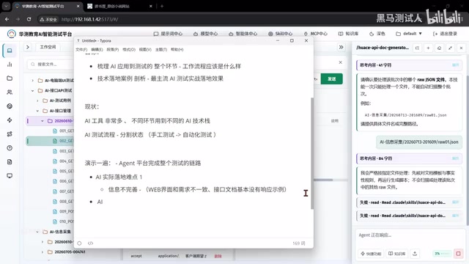This screenshot has width=469, height=264.
Task: Toggle Typora sidebar circle icon
Action: coord(79,243)
